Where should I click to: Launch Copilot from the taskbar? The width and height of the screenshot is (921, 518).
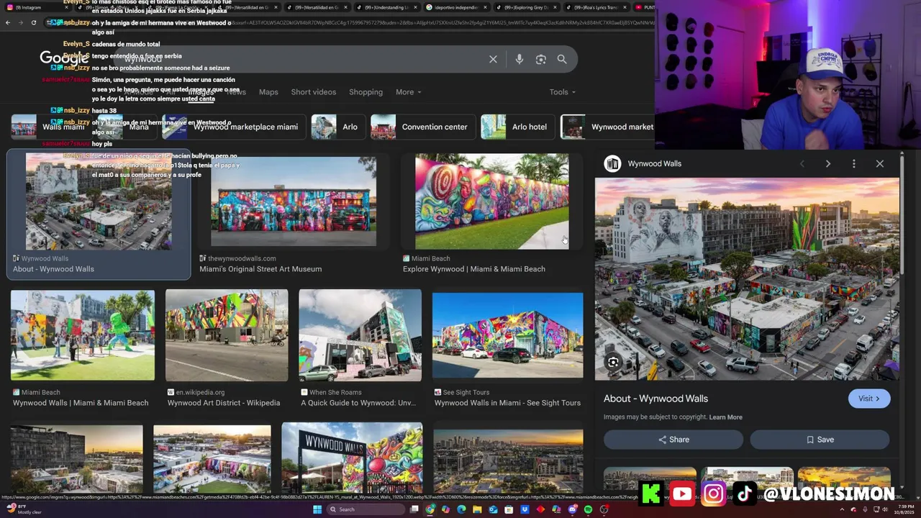pos(445,509)
